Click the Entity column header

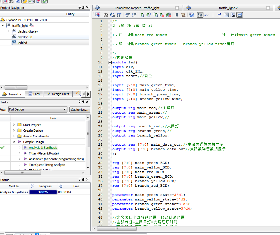pos(70,14)
